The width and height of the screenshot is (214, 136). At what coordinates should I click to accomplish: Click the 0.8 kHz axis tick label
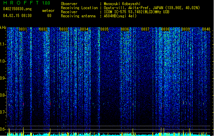[3, 95]
